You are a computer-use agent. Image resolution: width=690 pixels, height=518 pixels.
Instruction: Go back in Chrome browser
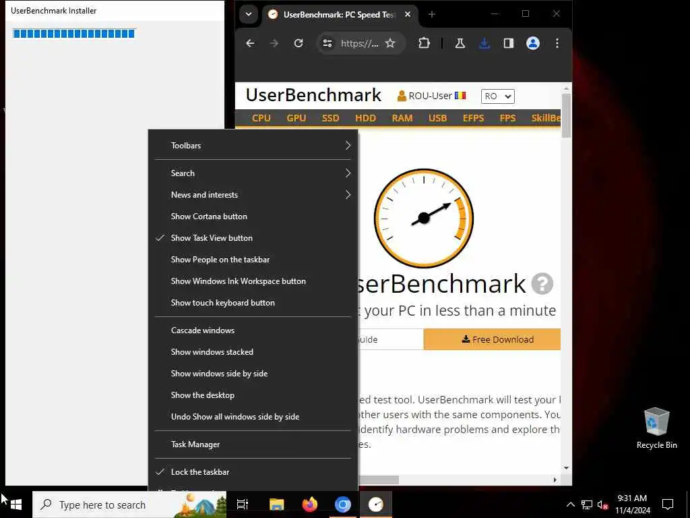(x=250, y=43)
